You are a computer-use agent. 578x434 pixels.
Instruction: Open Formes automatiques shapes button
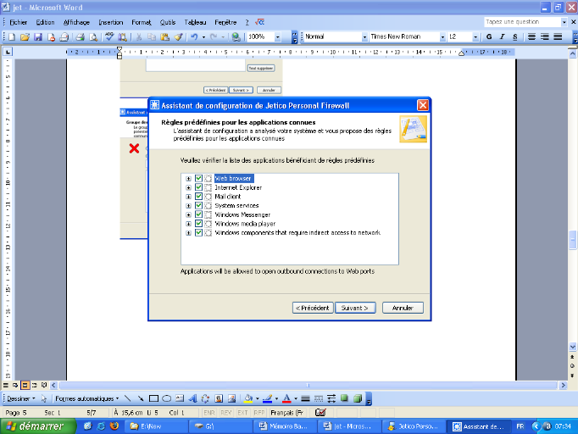[87, 398]
